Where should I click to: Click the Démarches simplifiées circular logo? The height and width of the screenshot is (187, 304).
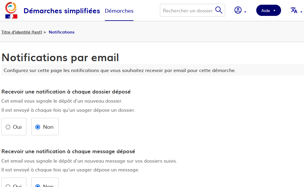click(x=11, y=7)
